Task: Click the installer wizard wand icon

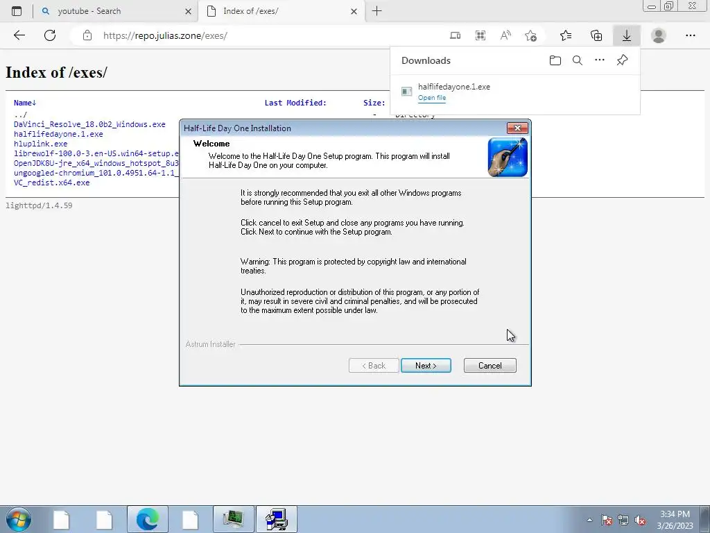Action: coord(508,158)
